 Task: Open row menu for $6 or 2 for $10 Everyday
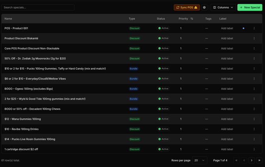pos(254,79)
